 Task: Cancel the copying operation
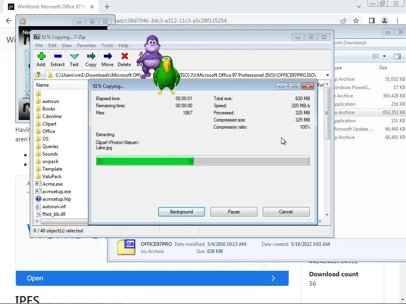click(286, 212)
